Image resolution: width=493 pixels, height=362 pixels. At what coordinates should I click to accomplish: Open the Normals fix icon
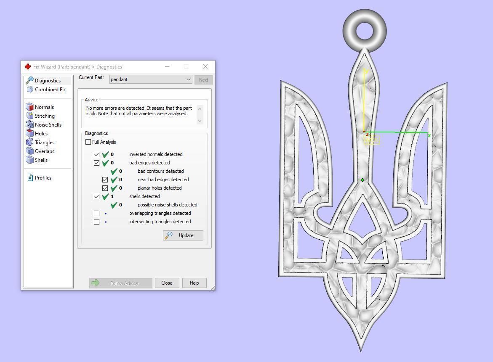pos(29,107)
